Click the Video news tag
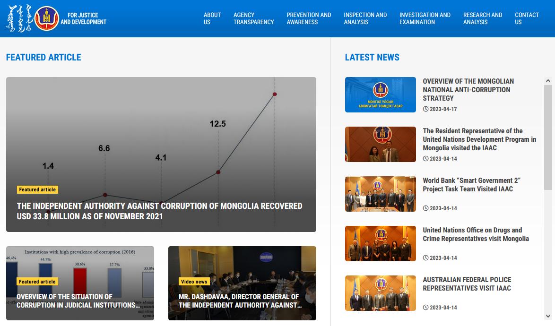Image resolution: width=555 pixels, height=326 pixels. 194,282
